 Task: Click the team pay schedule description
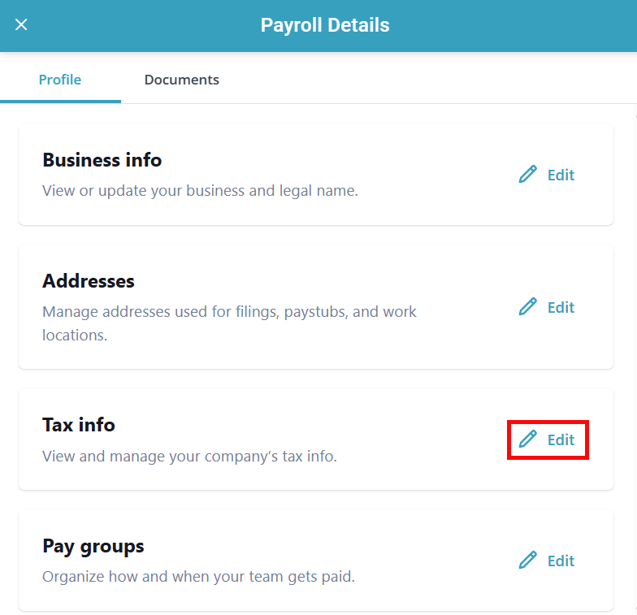198,577
